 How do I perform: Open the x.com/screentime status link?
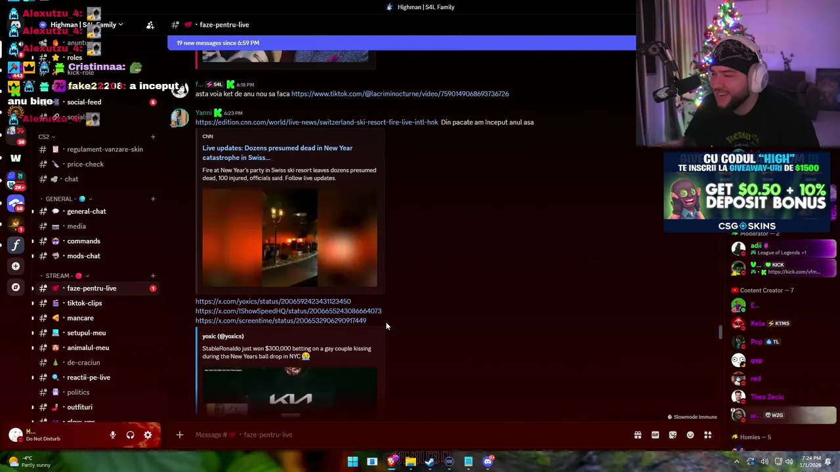point(281,321)
